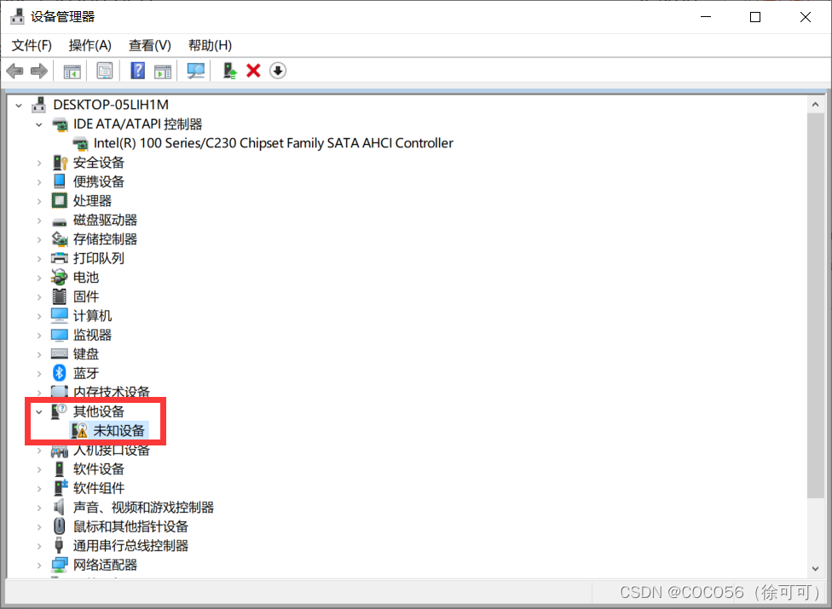
Task: Open the Properties toolbar icon
Action: (105, 71)
